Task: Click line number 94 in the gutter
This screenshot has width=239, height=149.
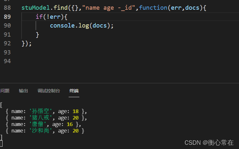Action: (7, 61)
